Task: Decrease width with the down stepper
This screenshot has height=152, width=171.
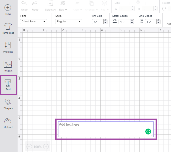Action: point(133,10)
